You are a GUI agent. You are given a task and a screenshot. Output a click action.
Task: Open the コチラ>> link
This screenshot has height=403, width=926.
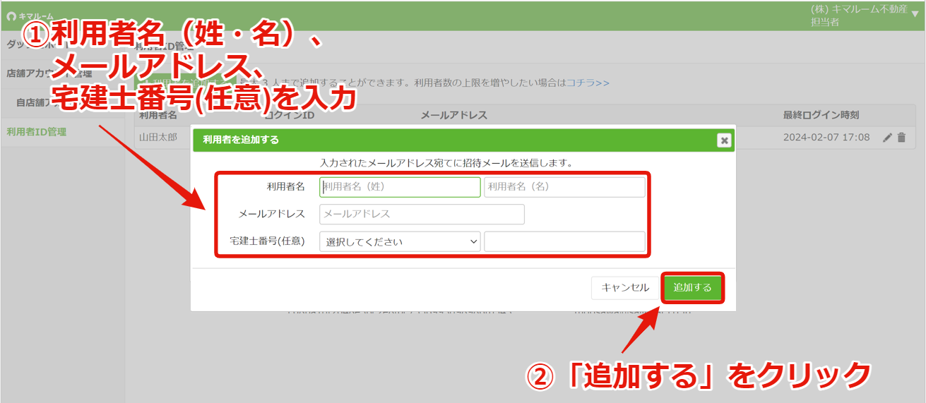tap(588, 83)
